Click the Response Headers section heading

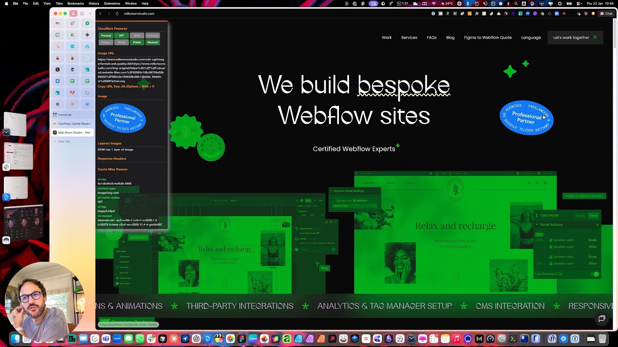tap(112, 159)
